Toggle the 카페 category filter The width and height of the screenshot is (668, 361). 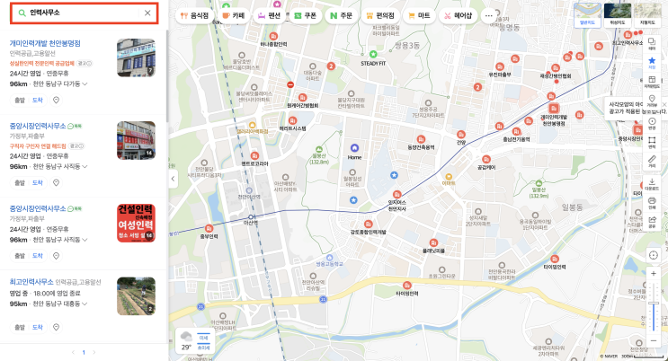point(234,16)
